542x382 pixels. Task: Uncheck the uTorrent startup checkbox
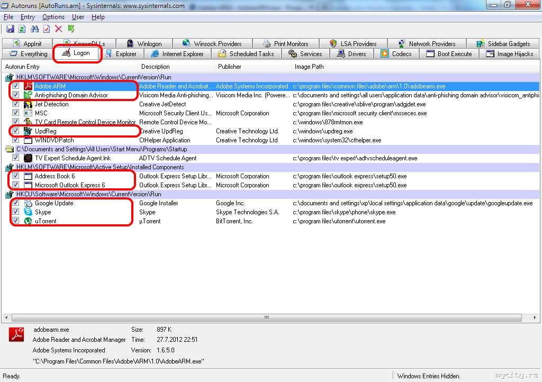[15, 220]
